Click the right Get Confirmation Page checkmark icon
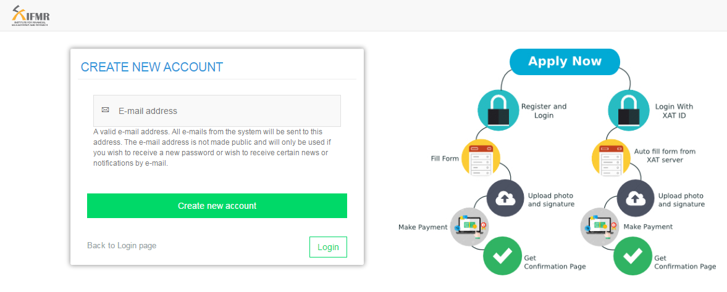This screenshot has width=727, height=292. 633,256
